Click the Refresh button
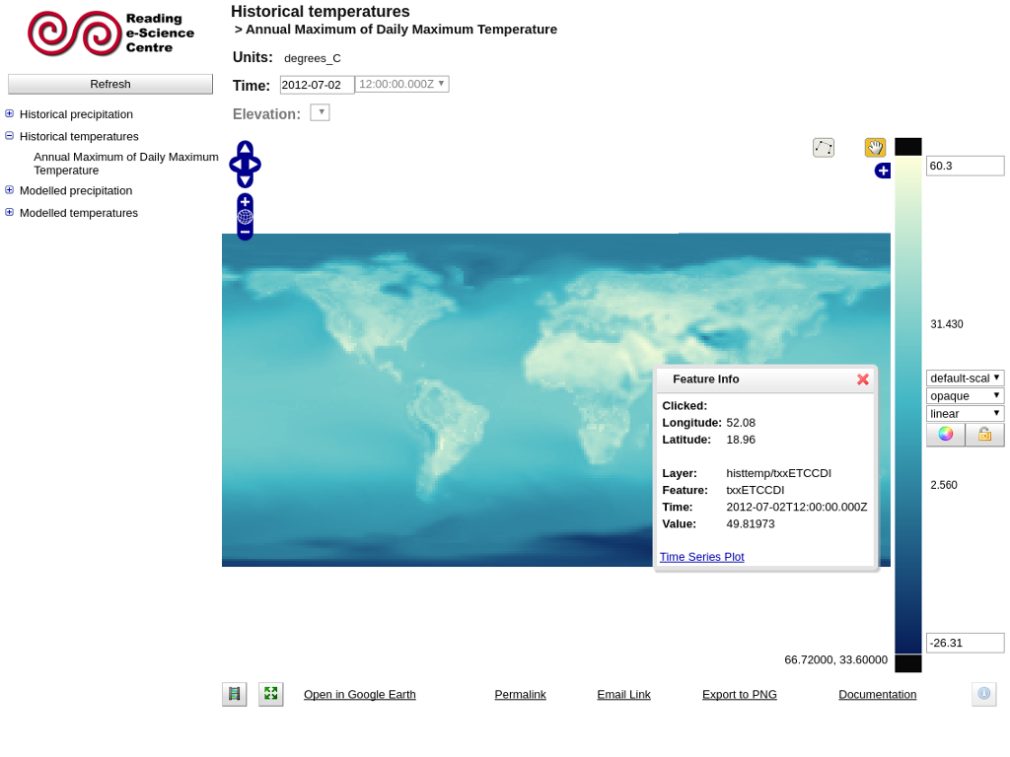Image resolution: width=1010 pixels, height=757 pixels. pyautogui.click(x=110, y=84)
